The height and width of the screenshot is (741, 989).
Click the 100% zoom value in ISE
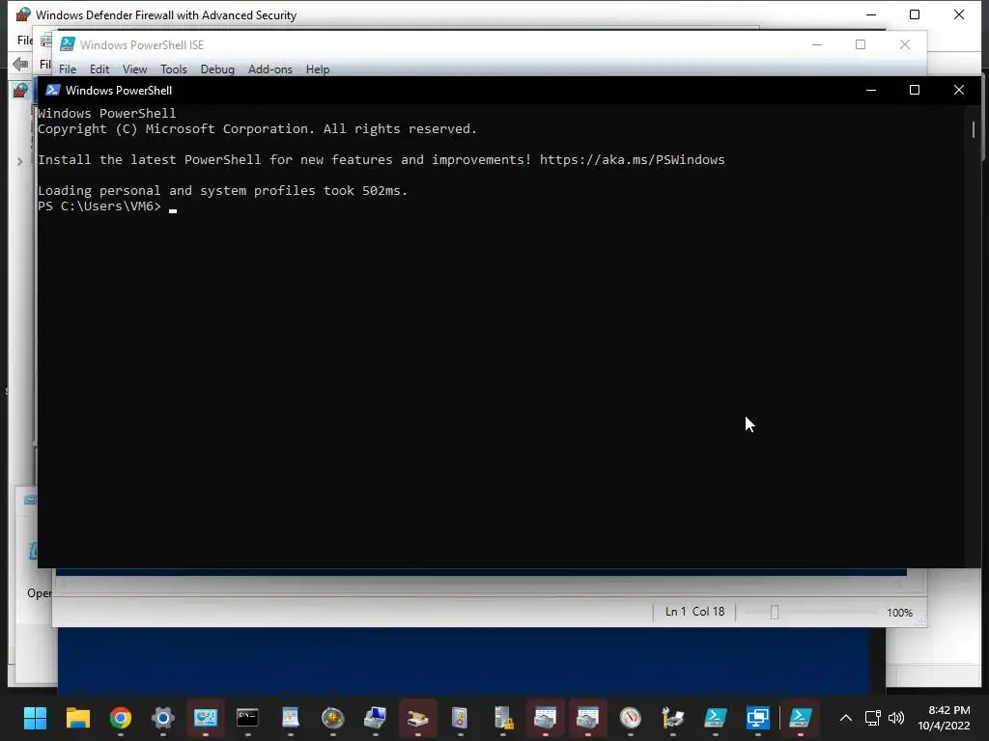[x=899, y=613]
